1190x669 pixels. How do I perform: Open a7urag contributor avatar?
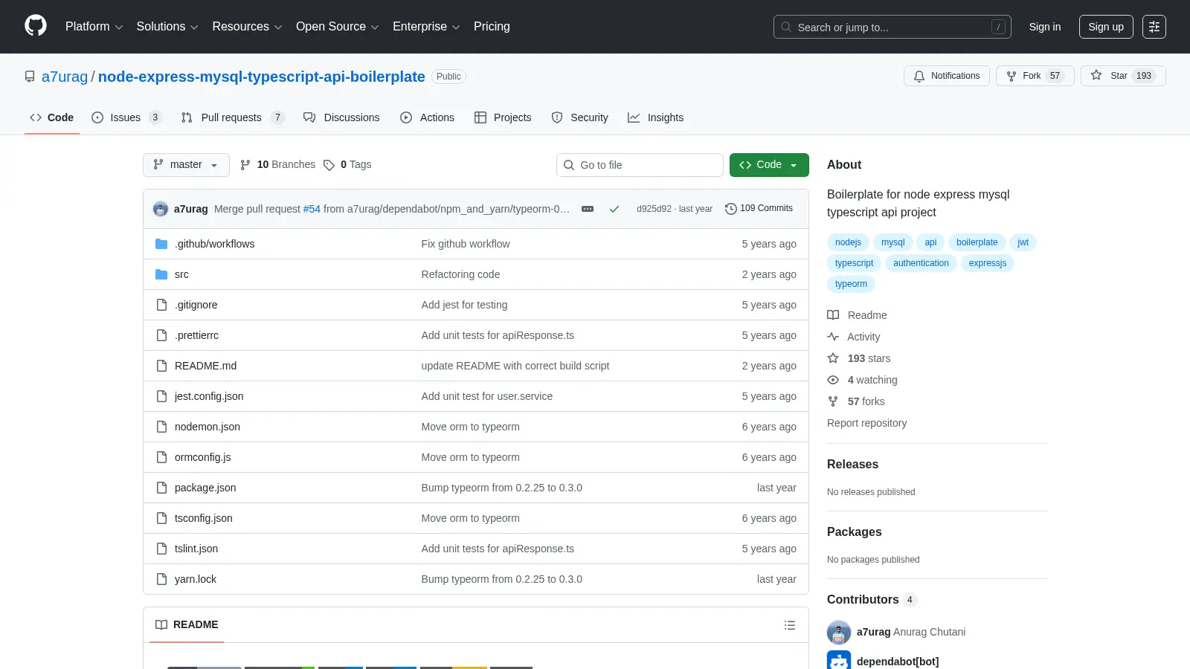point(839,633)
